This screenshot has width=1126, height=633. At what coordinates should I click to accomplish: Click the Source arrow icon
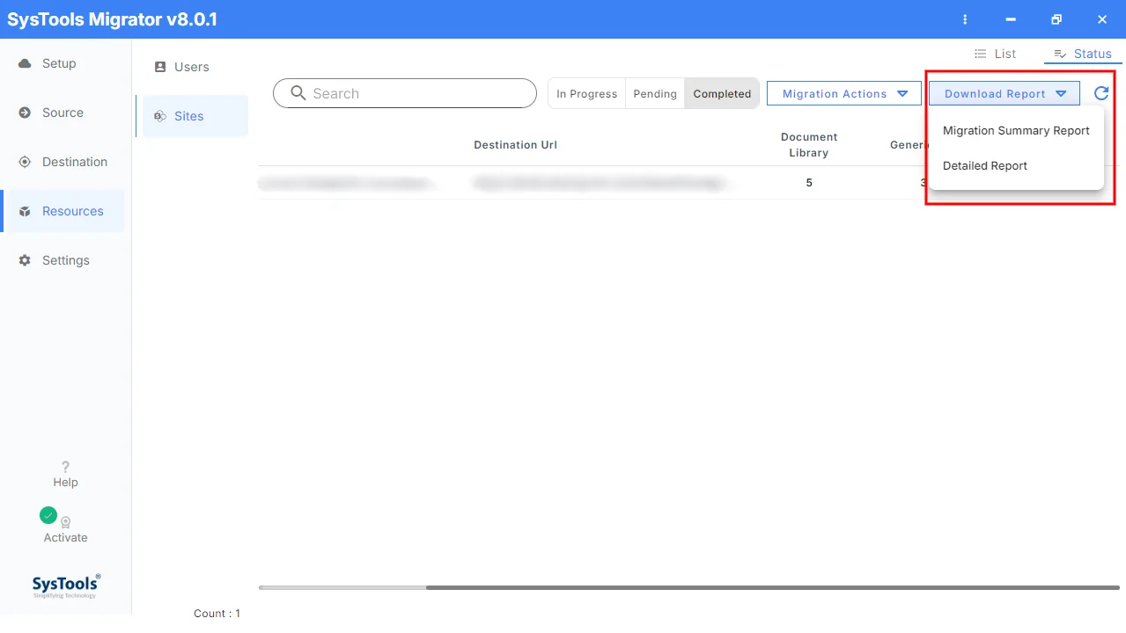coord(25,113)
